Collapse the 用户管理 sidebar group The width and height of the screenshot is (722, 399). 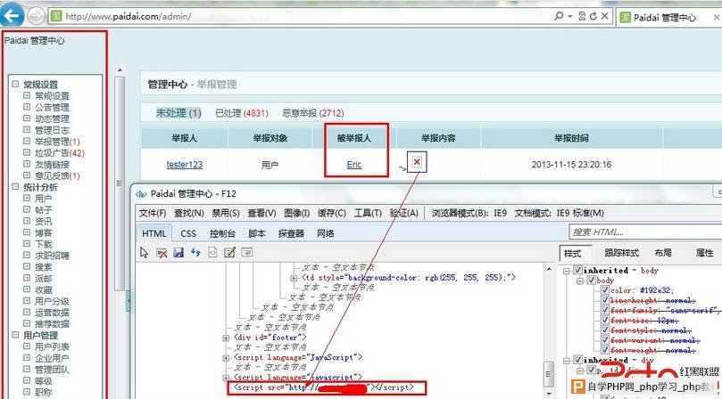tap(16, 335)
